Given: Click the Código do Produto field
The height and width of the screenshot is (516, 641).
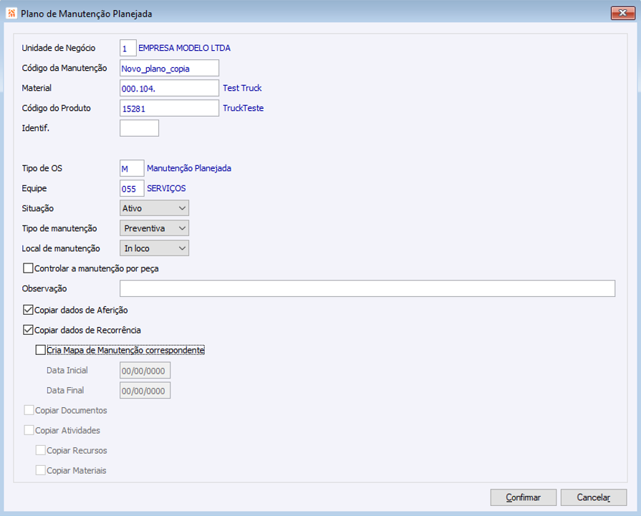Looking at the screenshot, I should 169,108.
